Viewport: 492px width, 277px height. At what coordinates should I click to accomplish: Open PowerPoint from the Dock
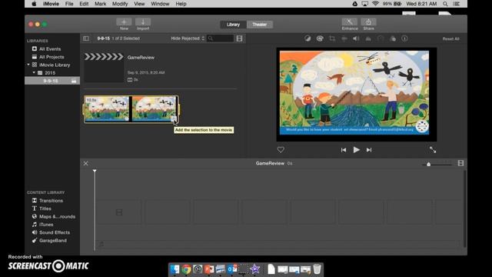[x=209, y=269]
